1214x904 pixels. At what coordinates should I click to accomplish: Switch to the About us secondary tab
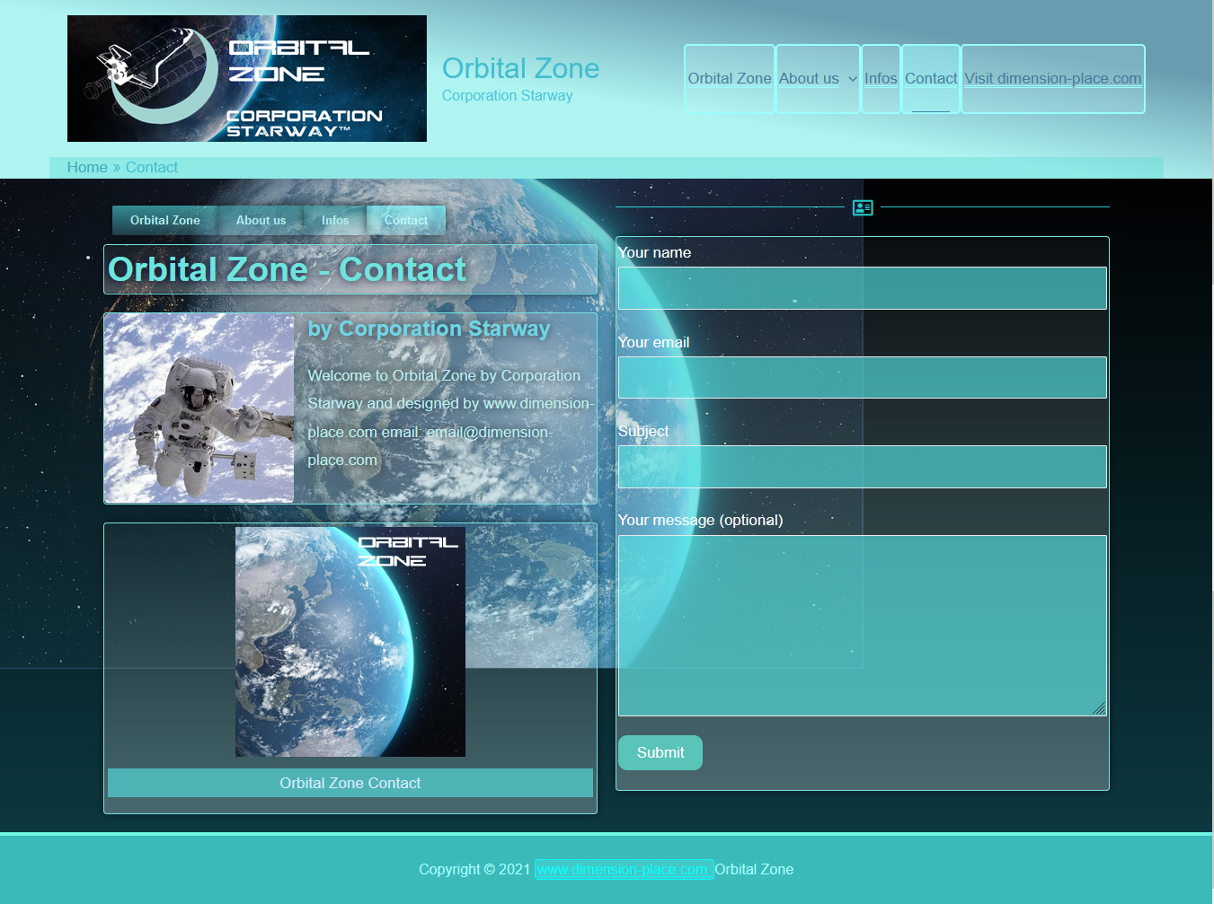pyautogui.click(x=261, y=220)
